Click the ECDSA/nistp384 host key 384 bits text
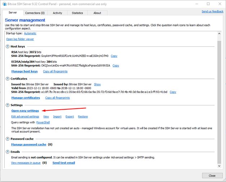The width and height of the screenshot is (226, 182). (x=34, y=62)
